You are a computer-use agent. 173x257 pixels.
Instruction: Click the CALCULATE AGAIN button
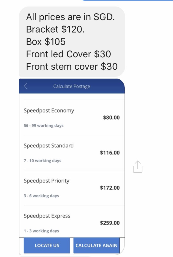[97, 245]
